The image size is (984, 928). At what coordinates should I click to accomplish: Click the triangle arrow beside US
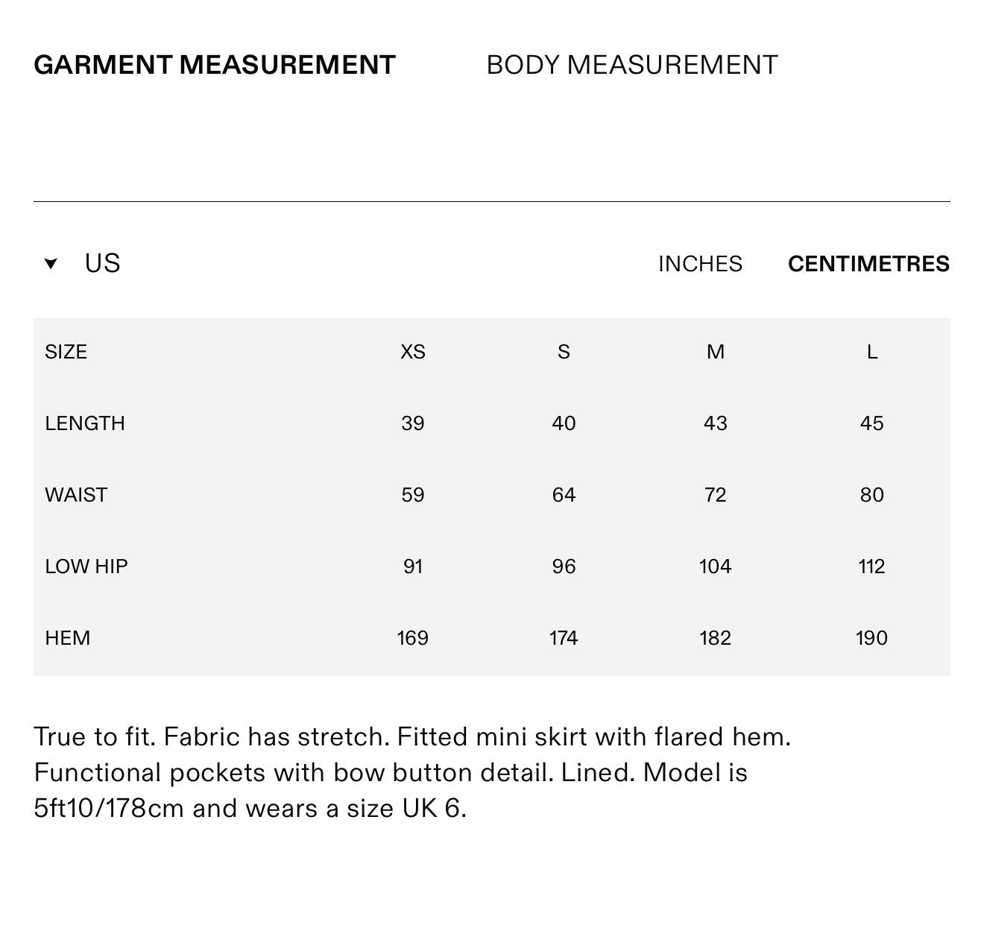51,263
